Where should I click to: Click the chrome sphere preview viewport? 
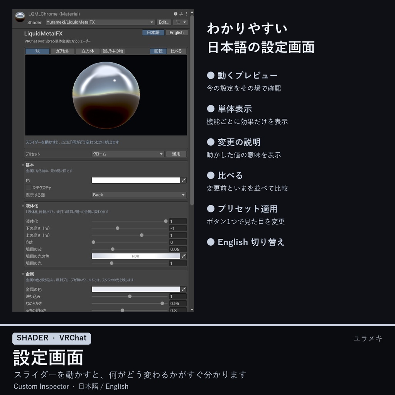[x=106, y=95]
